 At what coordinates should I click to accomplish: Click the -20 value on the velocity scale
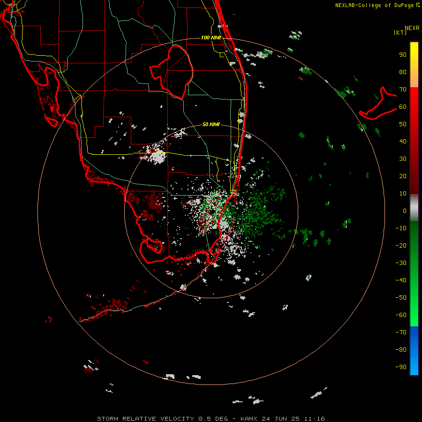click(x=401, y=245)
